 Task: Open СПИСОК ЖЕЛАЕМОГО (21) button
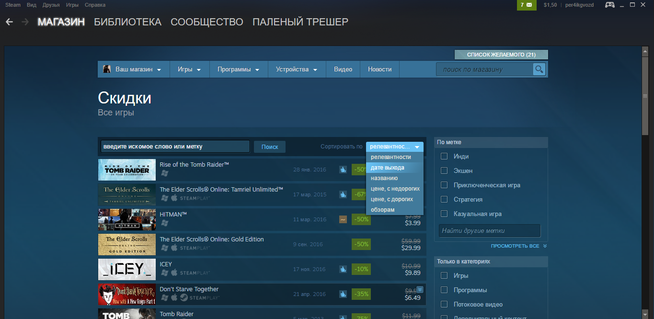tap(501, 55)
